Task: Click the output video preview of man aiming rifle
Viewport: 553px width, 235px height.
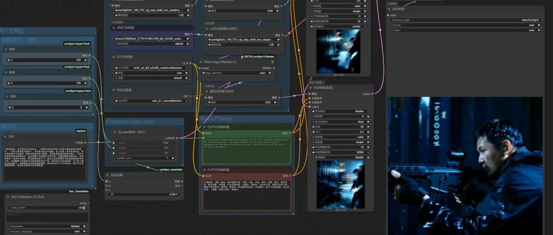Action: tap(465, 166)
